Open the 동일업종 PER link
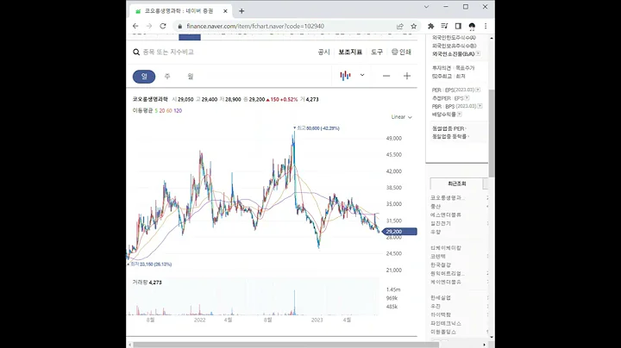 449,128
